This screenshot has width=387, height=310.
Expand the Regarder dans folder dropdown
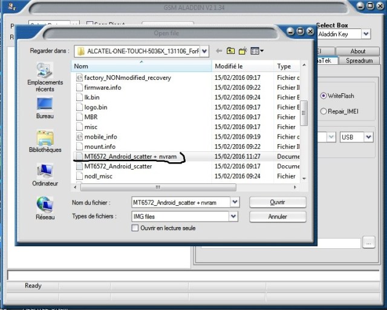pos(204,51)
